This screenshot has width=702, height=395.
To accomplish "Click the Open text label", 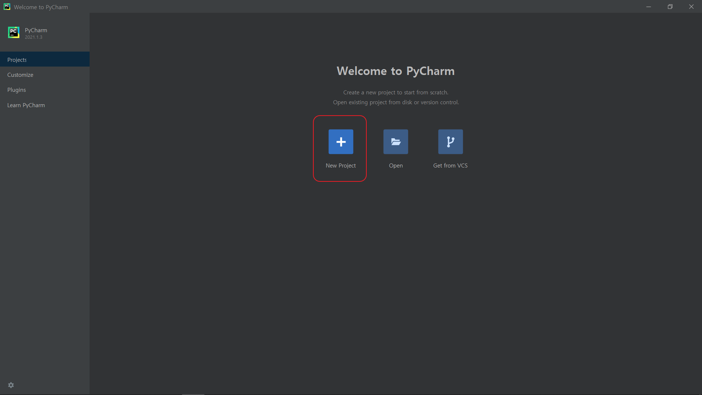I will point(396,165).
